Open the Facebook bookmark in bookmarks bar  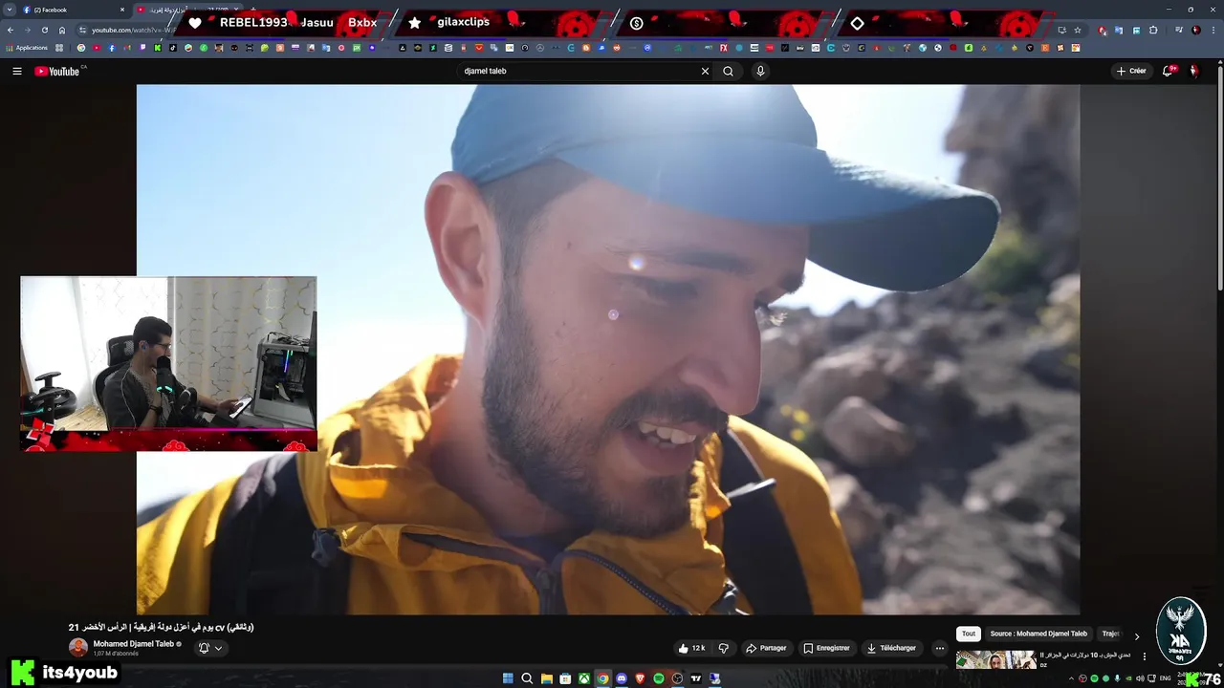(x=111, y=48)
